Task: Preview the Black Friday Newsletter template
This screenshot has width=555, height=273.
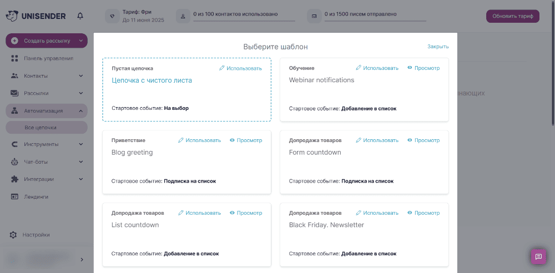Action: (x=423, y=213)
